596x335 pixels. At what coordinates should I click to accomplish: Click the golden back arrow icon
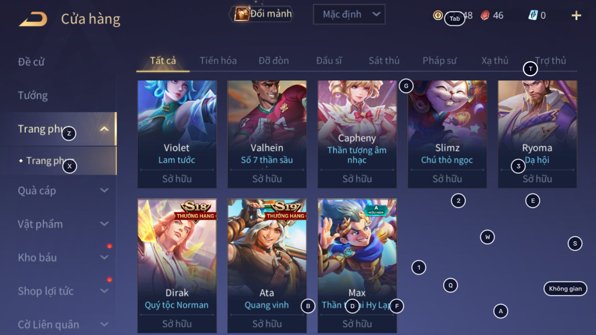pyautogui.click(x=33, y=19)
